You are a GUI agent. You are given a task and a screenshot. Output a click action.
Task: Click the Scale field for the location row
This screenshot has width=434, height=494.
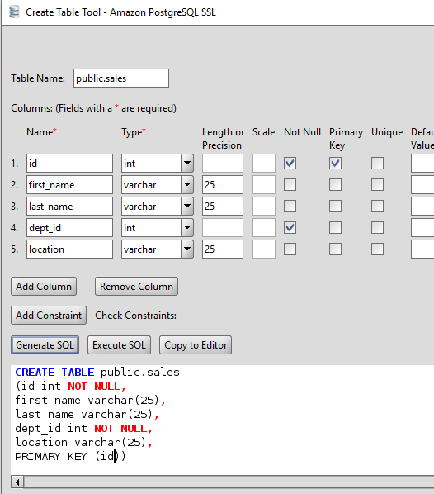coord(264,249)
